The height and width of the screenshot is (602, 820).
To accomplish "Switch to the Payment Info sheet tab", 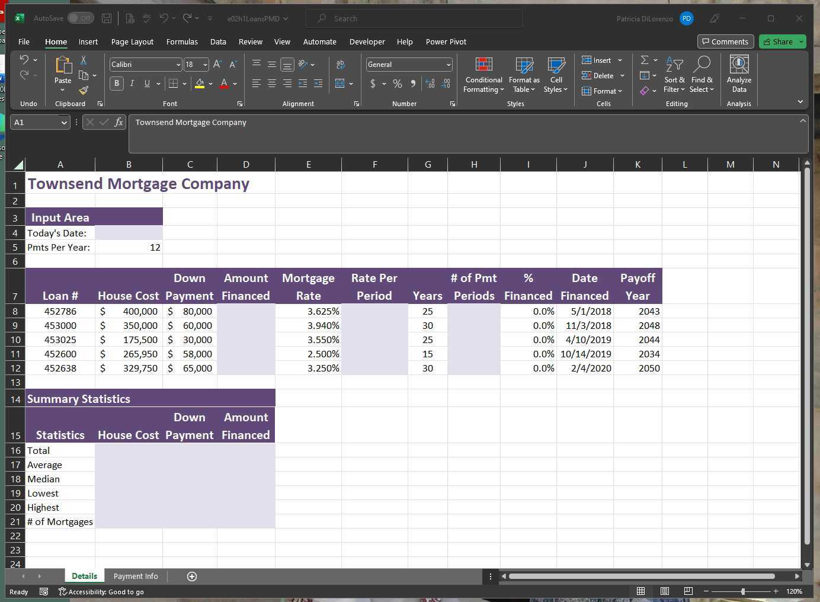I will (x=136, y=576).
